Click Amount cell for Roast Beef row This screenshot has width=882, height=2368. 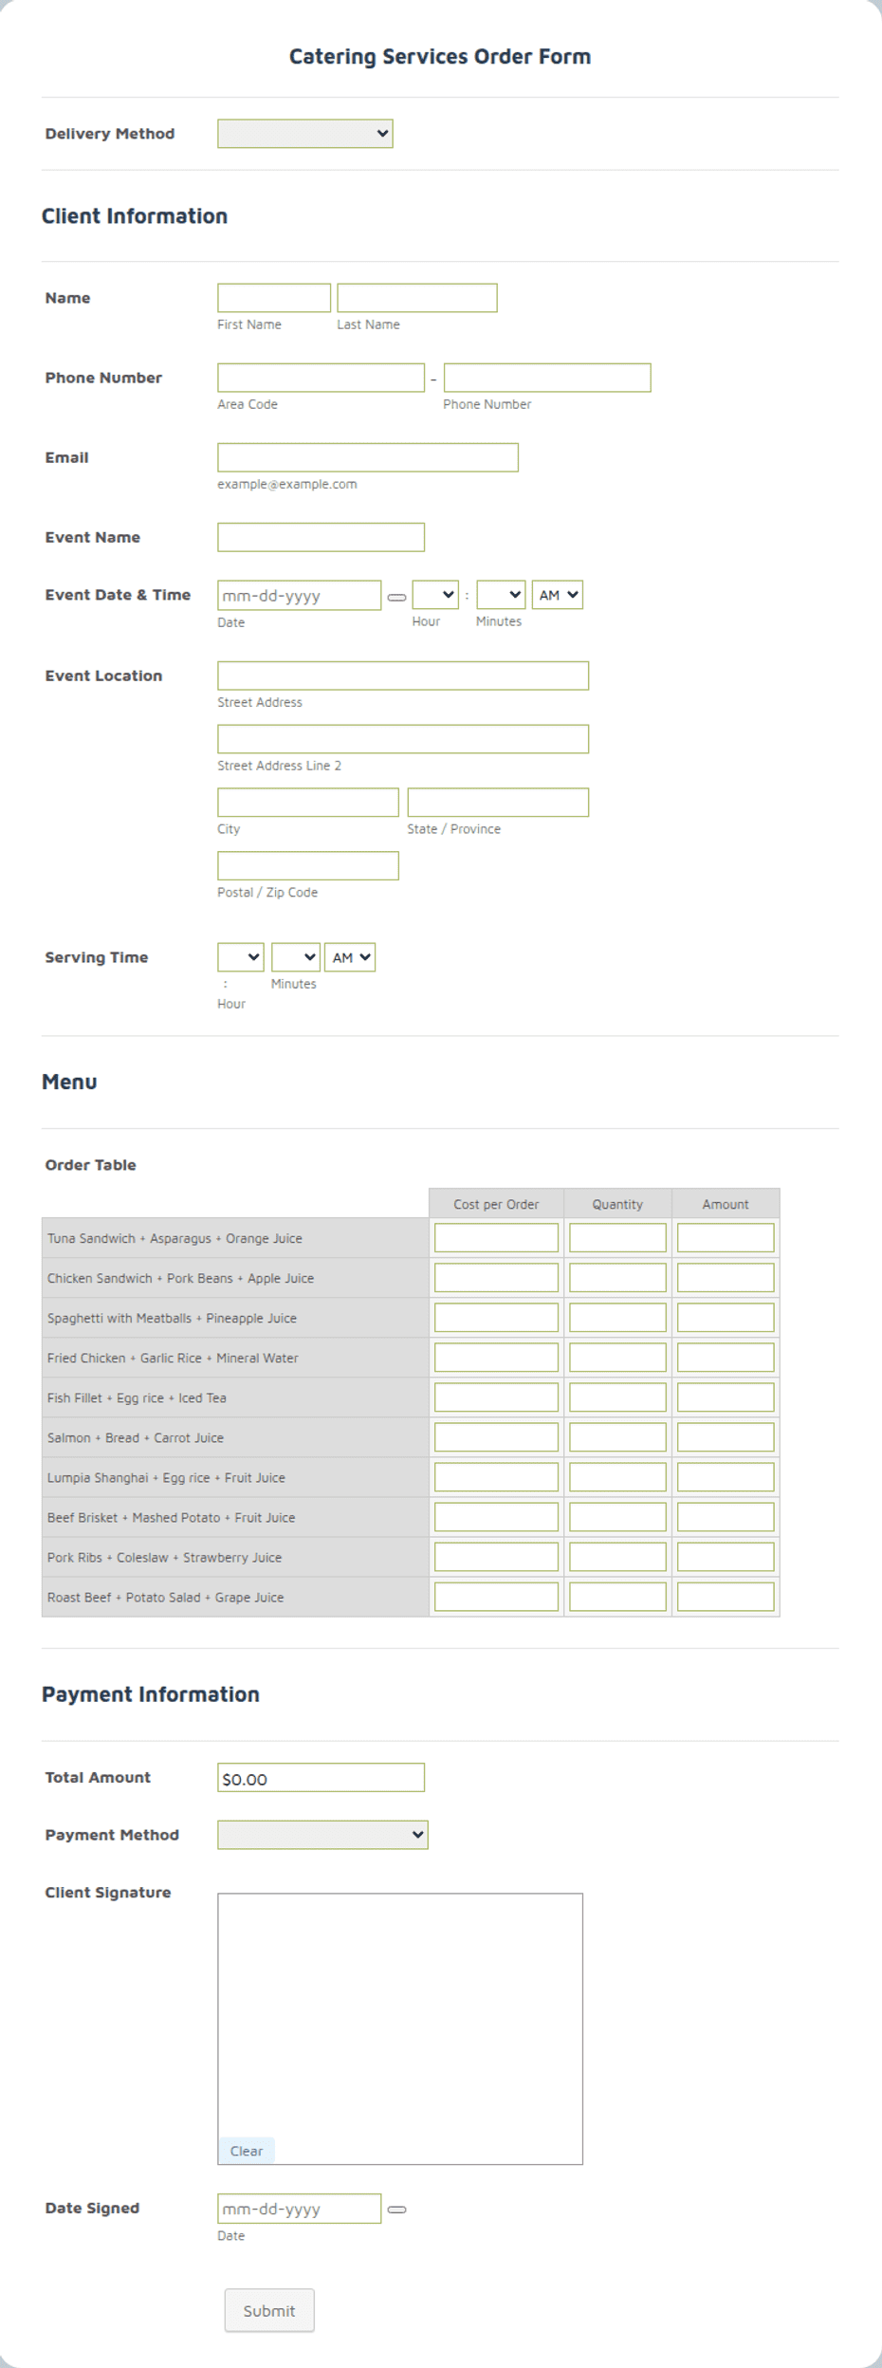click(726, 1597)
